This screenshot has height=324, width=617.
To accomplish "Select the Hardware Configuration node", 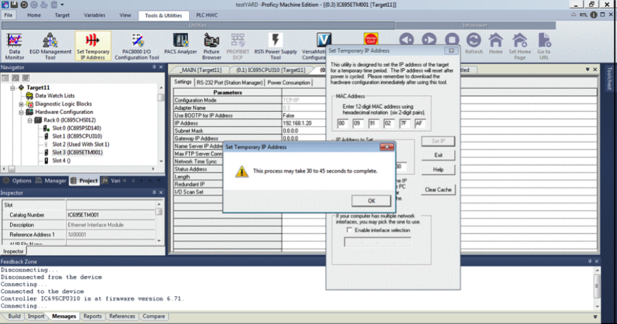I will pos(64,112).
